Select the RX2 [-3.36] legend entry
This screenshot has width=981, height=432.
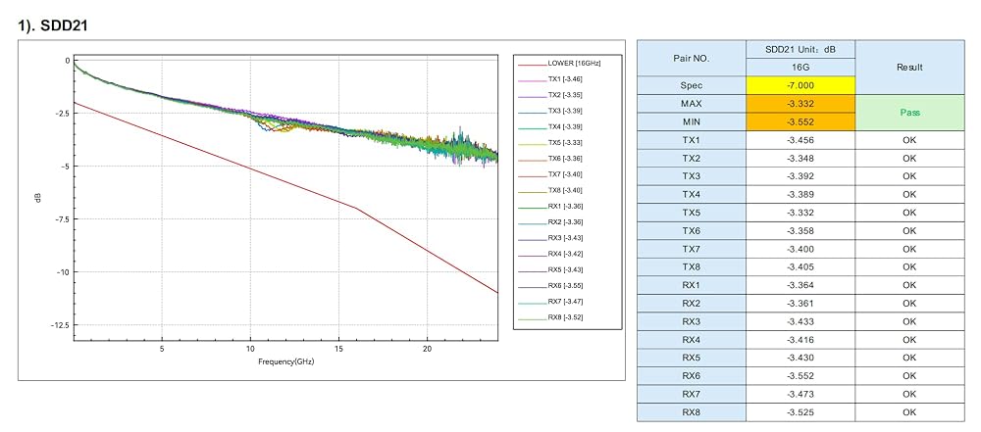549,222
